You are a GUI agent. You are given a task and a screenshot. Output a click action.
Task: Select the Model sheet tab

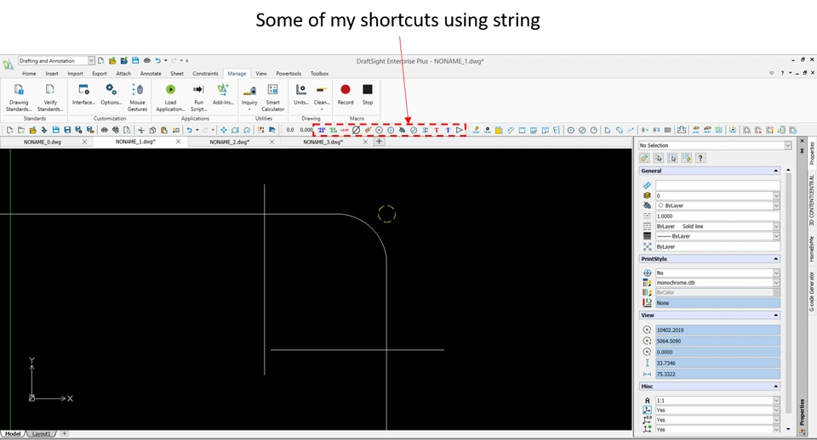13,434
